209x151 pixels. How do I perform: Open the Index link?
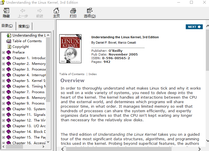pos(93,74)
